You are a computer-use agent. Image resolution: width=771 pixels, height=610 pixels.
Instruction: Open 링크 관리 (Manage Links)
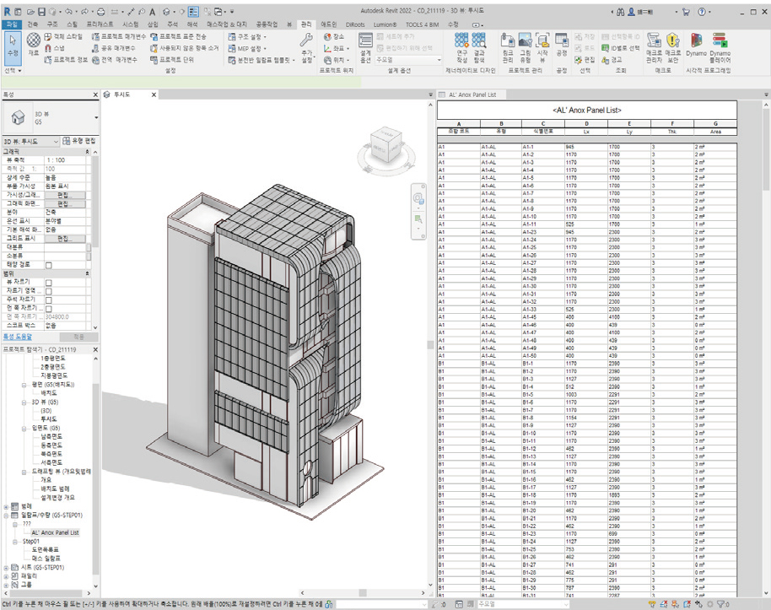click(x=508, y=48)
